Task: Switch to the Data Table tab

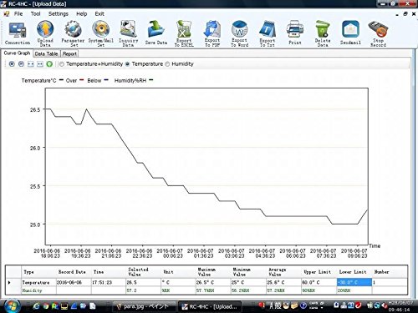Action: pyautogui.click(x=46, y=53)
